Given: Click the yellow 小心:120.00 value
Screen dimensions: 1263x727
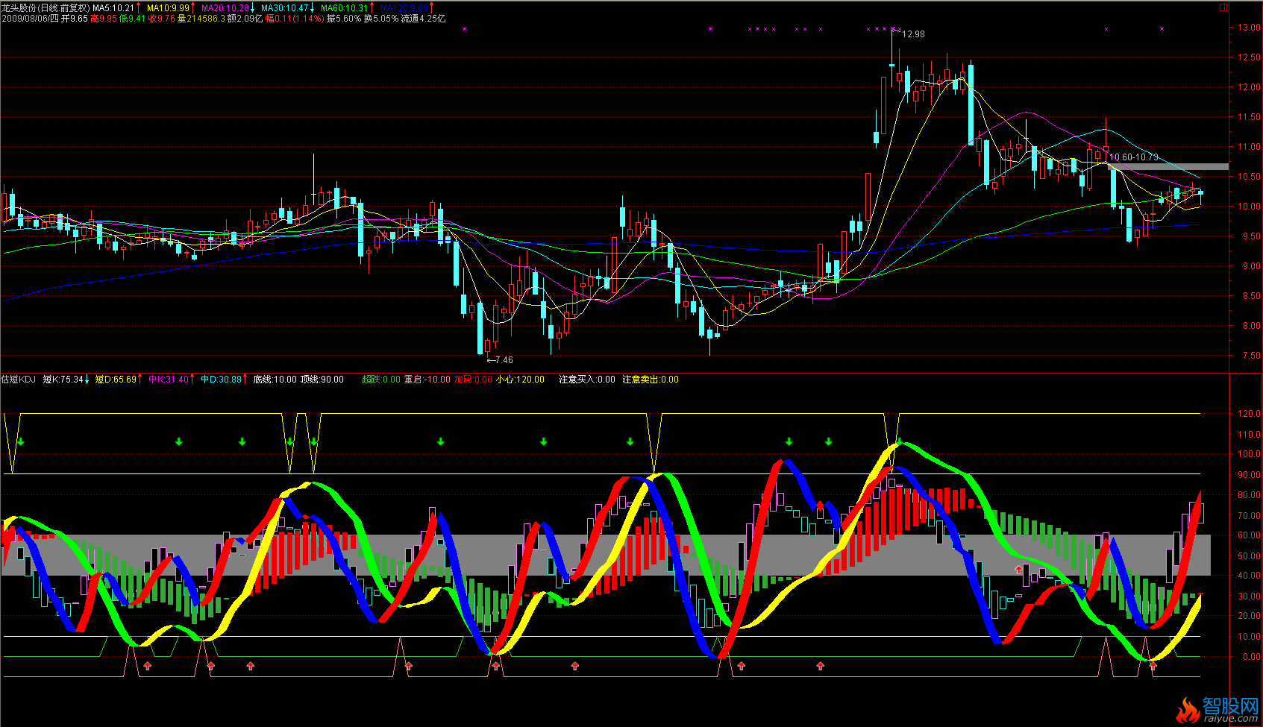Looking at the screenshot, I should pos(521,380).
